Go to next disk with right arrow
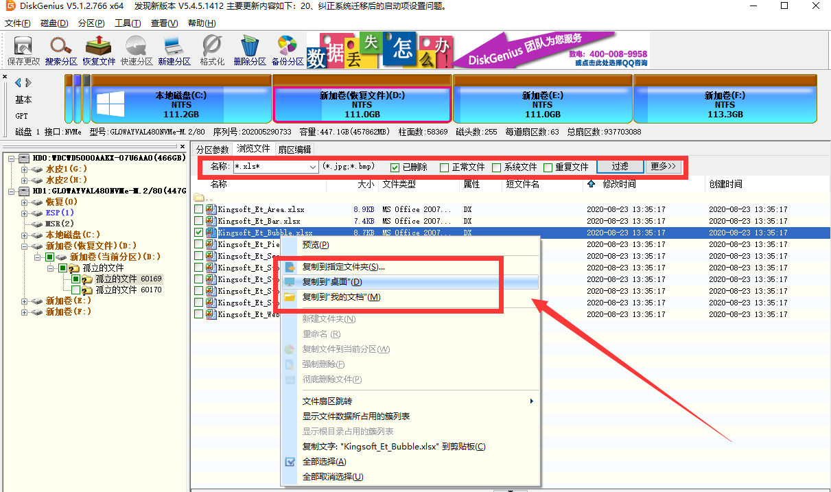 point(28,83)
